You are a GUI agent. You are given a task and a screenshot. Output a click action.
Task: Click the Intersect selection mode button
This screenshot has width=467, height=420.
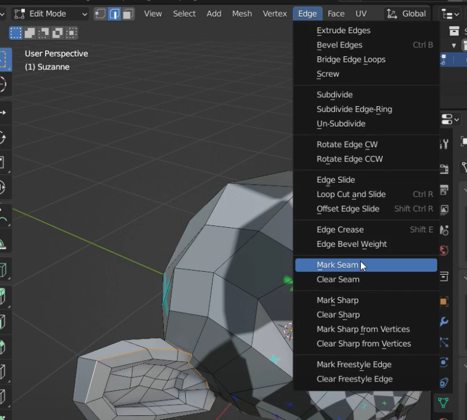pos(71,33)
